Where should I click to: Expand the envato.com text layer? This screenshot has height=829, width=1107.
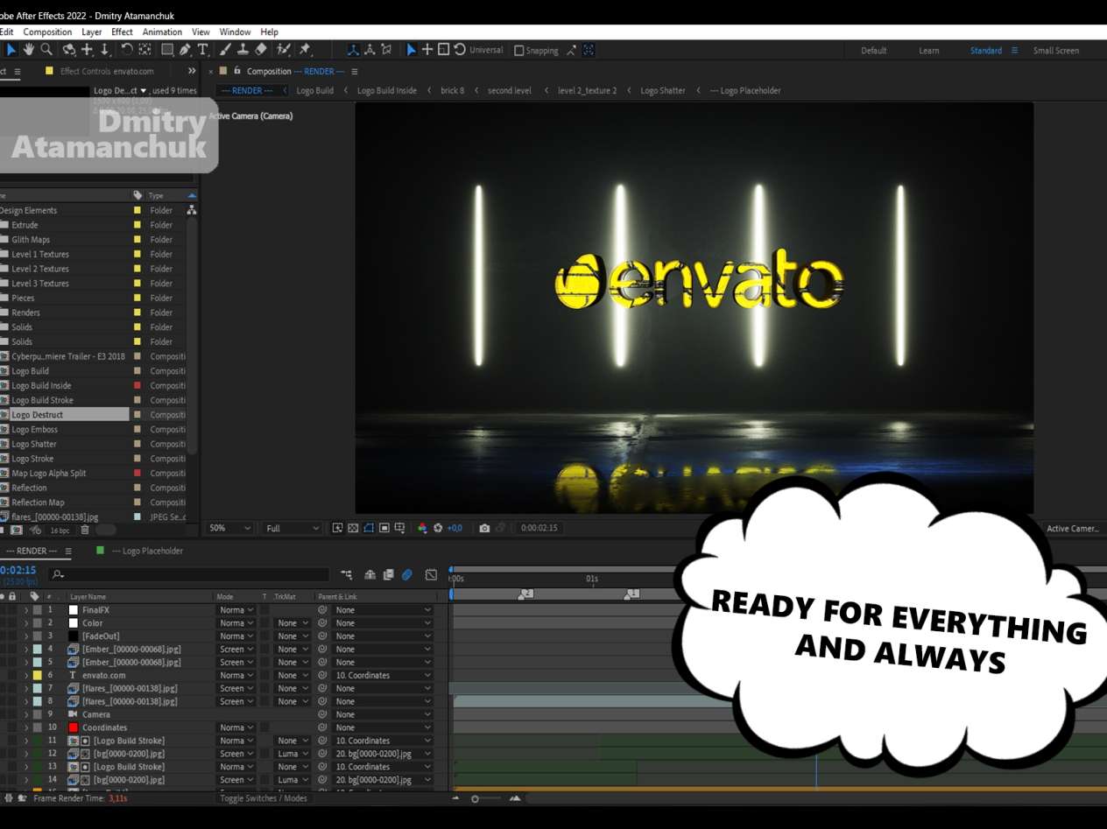tap(26, 675)
